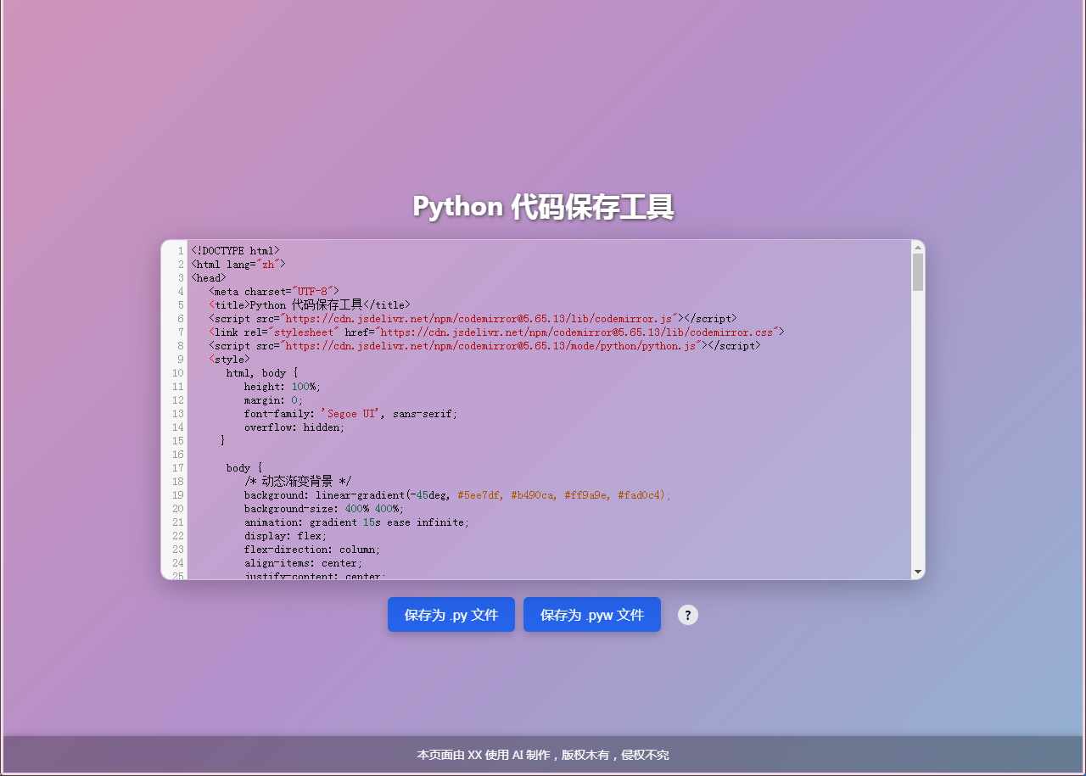This screenshot has height=776, width=1086.
Task: Click the background linear-gradient code line
Action: tap(458, 495)
